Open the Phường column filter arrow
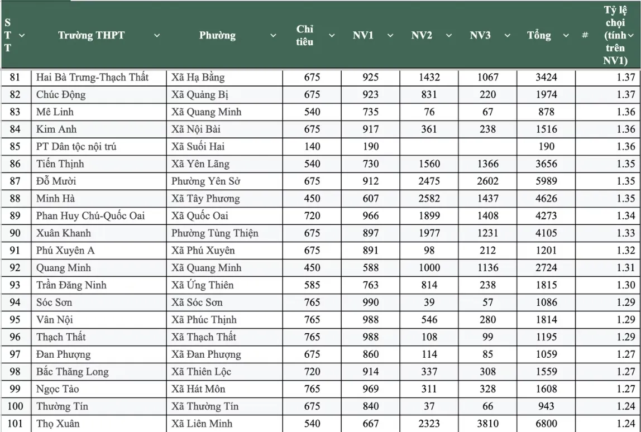Screen dimensions: 641x432 click(273, 35)
